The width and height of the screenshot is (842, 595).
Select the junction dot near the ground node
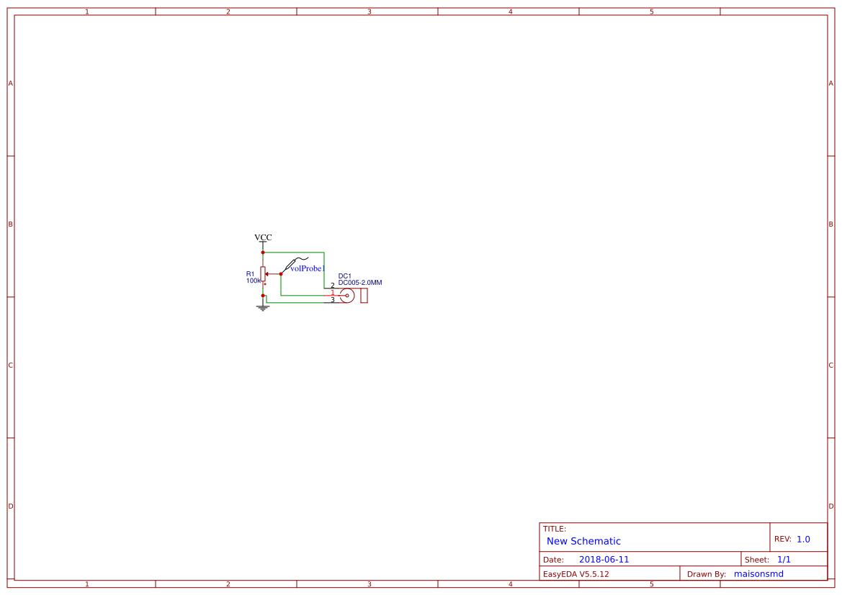(263, 295)
